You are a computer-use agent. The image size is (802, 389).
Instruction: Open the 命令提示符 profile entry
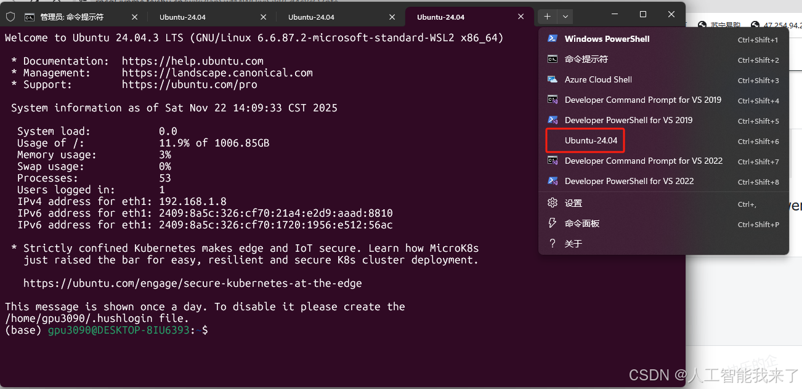point(663,59)
